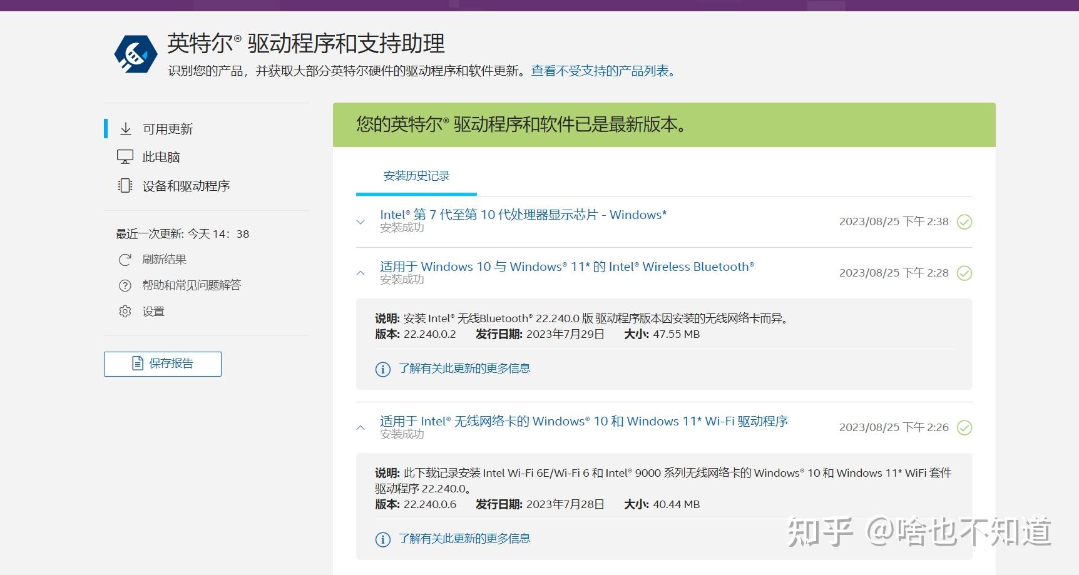
Task: Click the timestamp 2023/08/25 下午 2:26
Action: click(x=894, y=427)
